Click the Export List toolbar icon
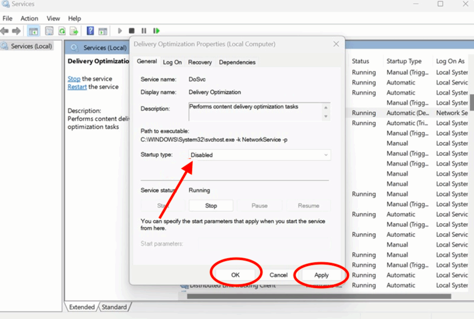 click(74, 31)
